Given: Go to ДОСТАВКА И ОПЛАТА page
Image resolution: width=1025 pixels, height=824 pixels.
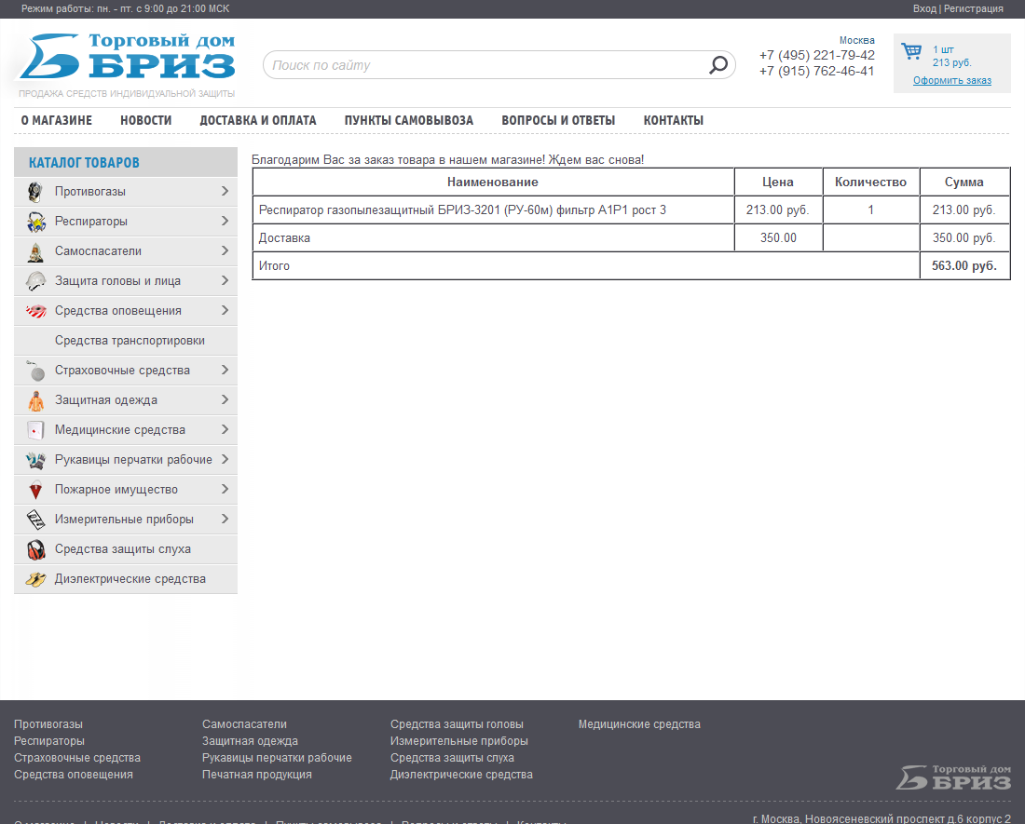Looking at the screenshot, I should [x=258, y=121].
